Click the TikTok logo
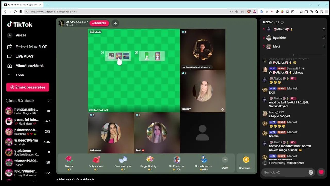This screenshot has height=186, width=330. 20,24
